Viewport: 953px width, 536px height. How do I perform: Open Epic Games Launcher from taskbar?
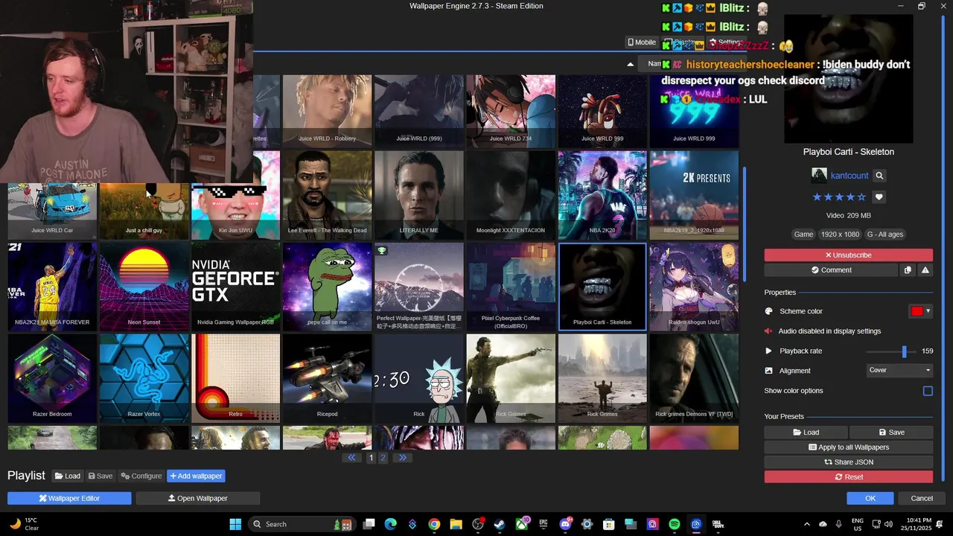[544, 524]
